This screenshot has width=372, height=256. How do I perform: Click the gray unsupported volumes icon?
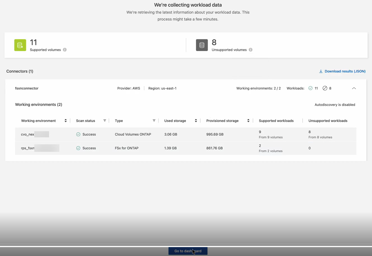[x=202, y=45]
